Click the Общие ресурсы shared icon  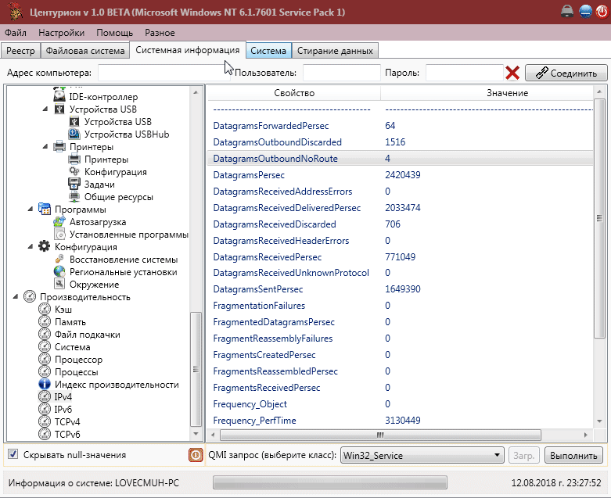[x=74, y=196]
